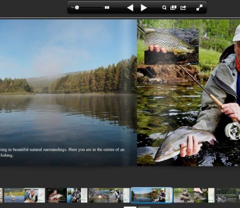Click the two-page icon at the zoom slider's right end

tap(107, 8)
